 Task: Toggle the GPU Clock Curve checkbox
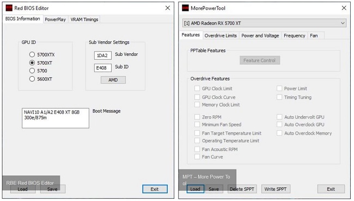click(197, 97)
